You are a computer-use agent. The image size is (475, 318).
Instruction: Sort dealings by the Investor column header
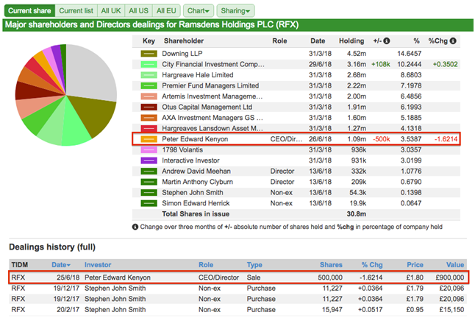coord(98,265)
